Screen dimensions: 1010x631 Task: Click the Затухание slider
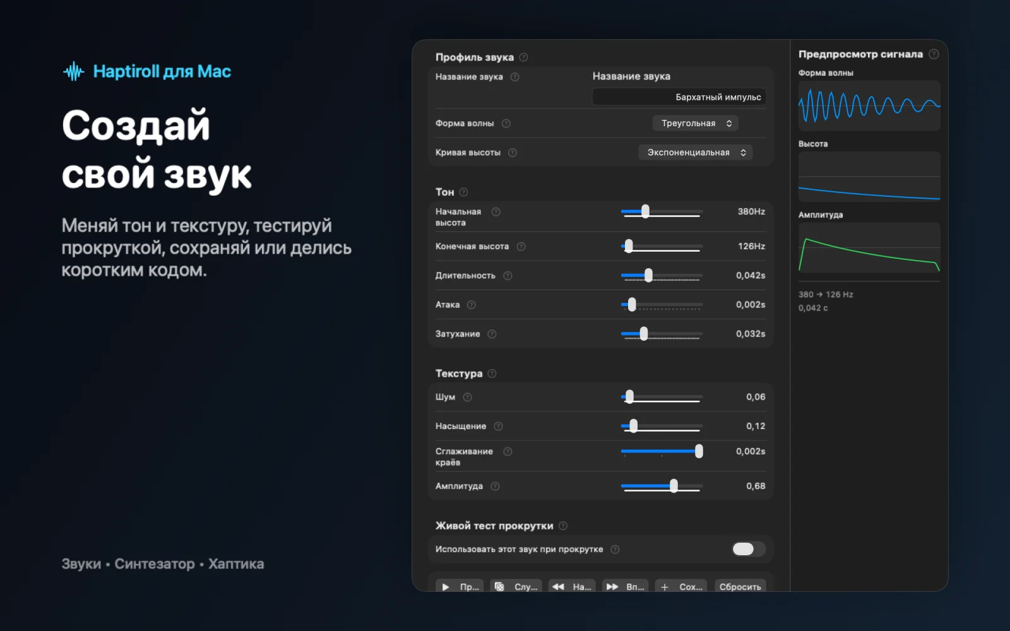(x=662, y=334)
